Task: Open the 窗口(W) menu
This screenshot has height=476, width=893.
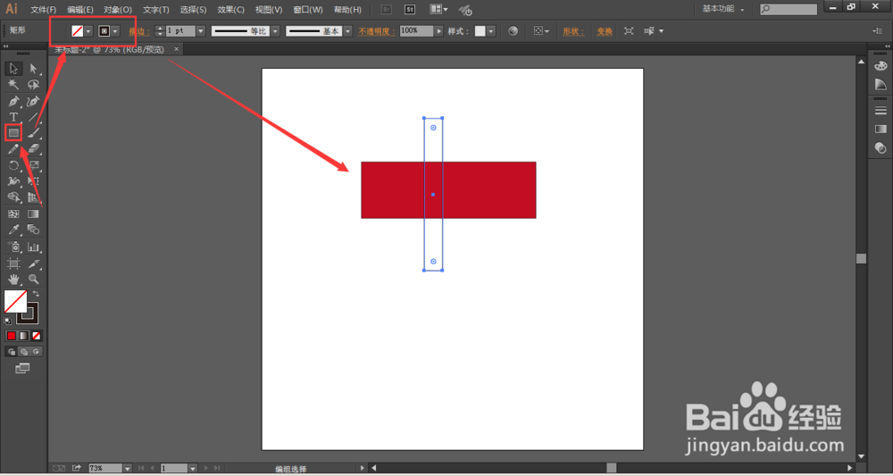Action: (308, 10)
